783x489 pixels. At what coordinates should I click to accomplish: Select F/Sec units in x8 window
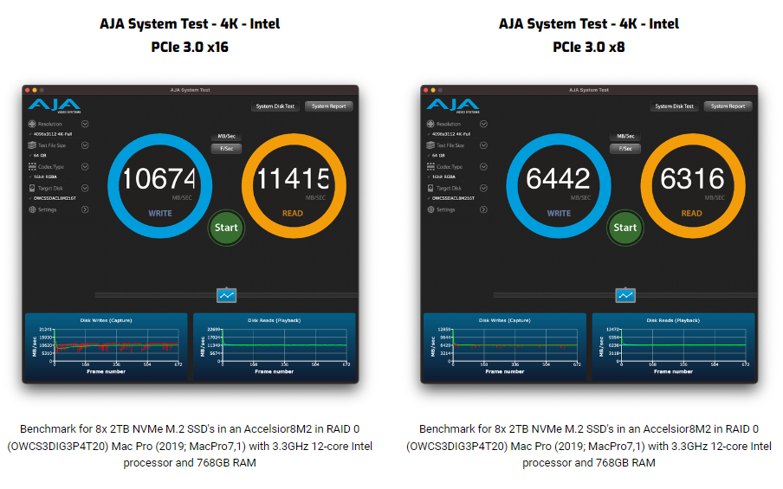[625, 148]
